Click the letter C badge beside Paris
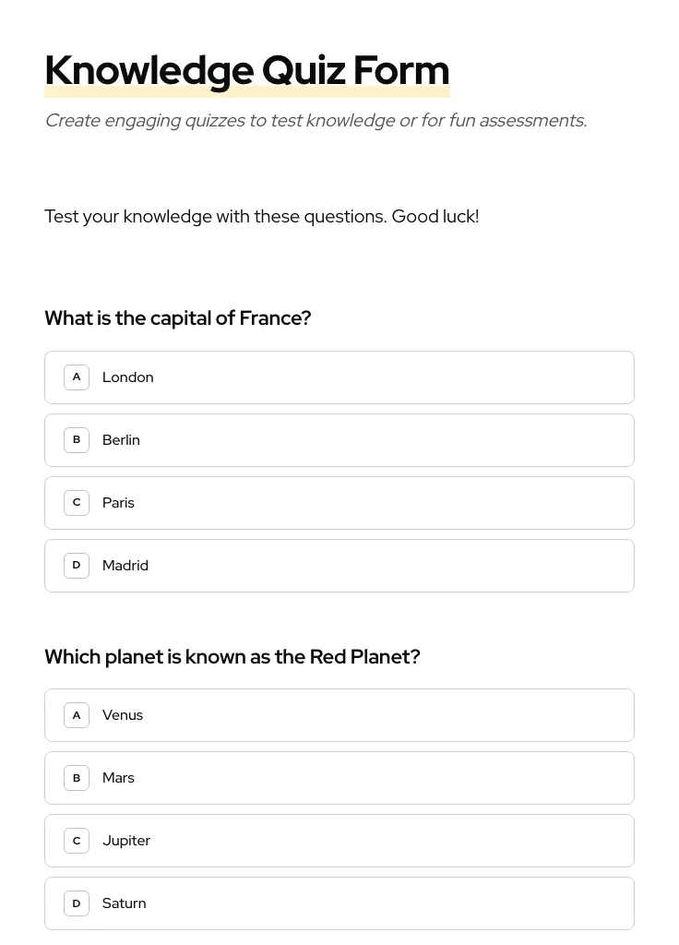This screenshot has height=945, width=679. pos(77,502)
